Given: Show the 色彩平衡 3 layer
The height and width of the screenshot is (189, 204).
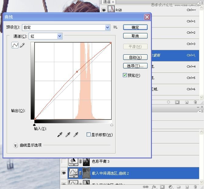Looking at the screenshot, I should pos(64,161).
